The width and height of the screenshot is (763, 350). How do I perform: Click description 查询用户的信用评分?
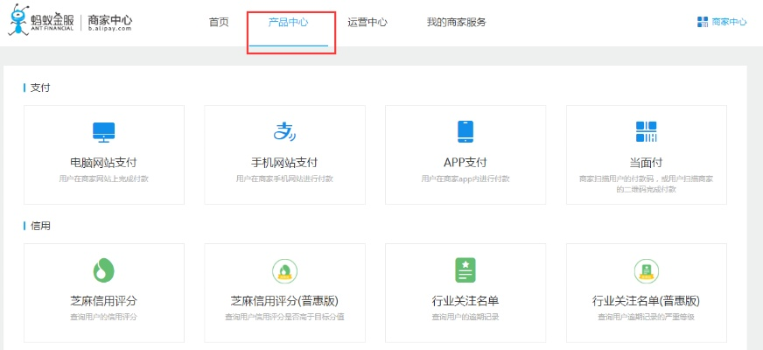click(x=103, y=317)
